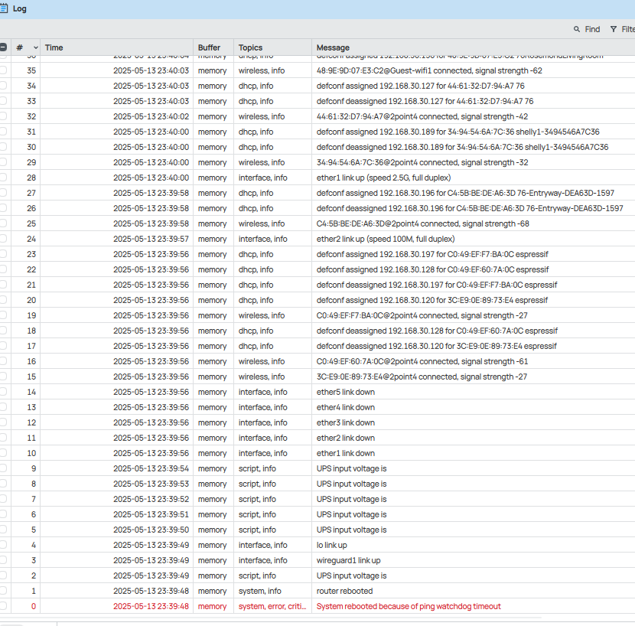Check the checkbox for log row 28

click(x=3, y=178)
